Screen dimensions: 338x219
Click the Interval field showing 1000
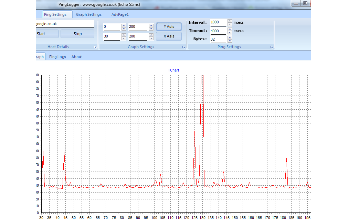point(218,22)
